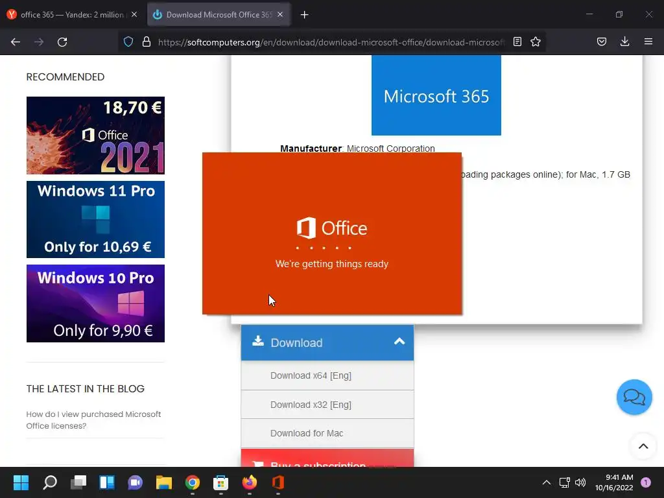The image size is (664, 498).
Task: Collapse the Download section chevron
Action: pos(399,342)
